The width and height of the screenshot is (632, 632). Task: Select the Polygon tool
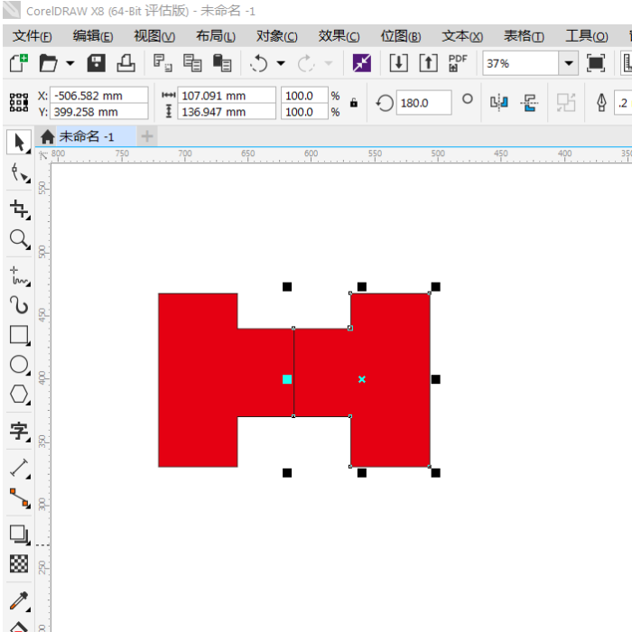tap(20, 395)
